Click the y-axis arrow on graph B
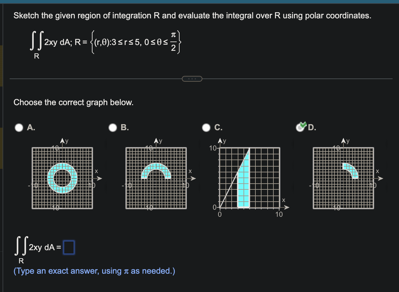The height and width of the screenshot is (292, 399). click(156, 141)
